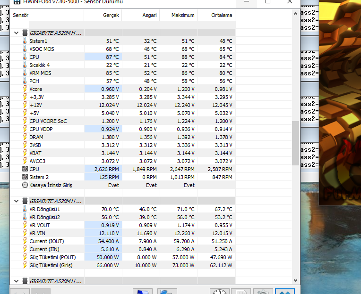Click the 3VSB bolt icon
This screenshot has width=361, height=294.
click(x=25, y=145)
